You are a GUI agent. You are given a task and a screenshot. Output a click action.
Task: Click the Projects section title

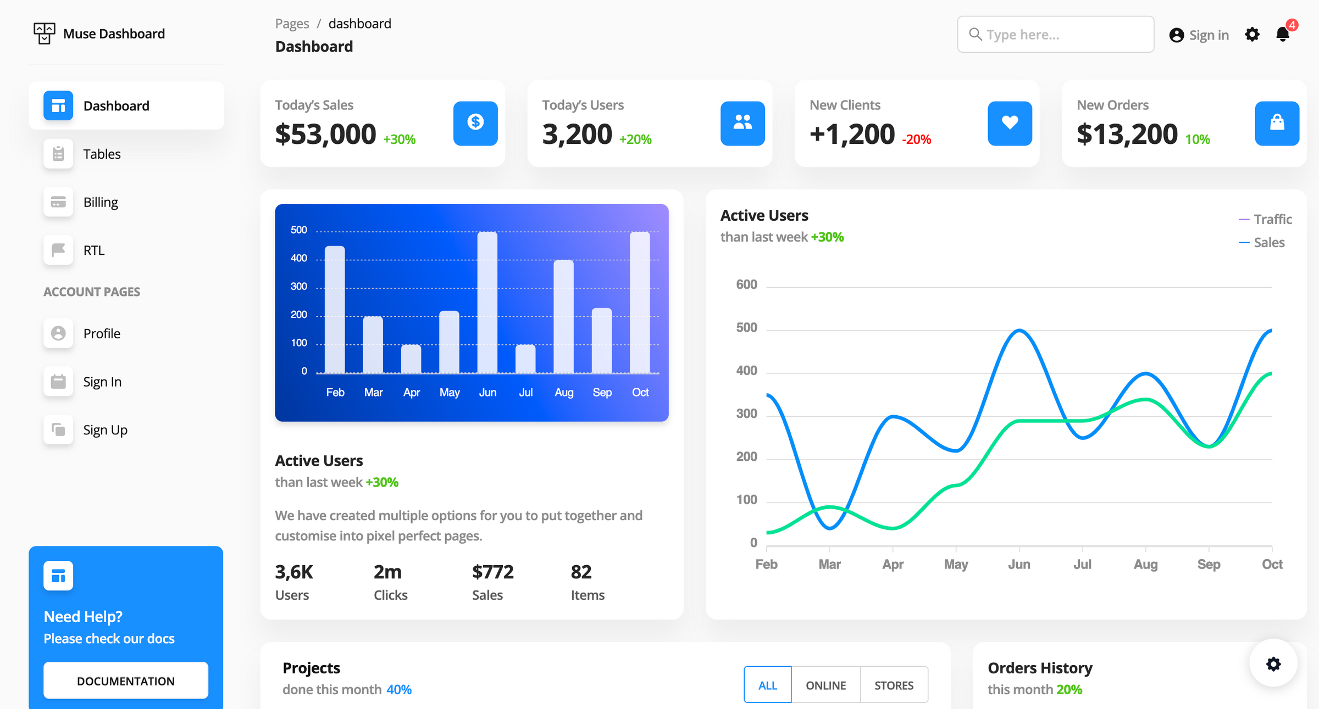point(312,668)
